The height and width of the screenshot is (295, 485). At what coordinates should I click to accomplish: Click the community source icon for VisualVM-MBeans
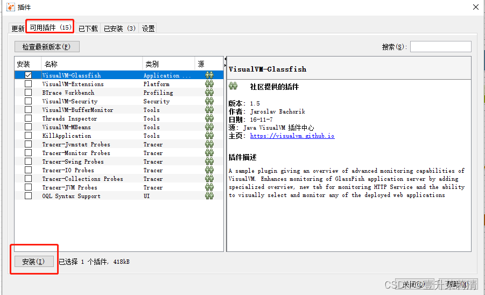pyautogui.click(x=209, y=127)
